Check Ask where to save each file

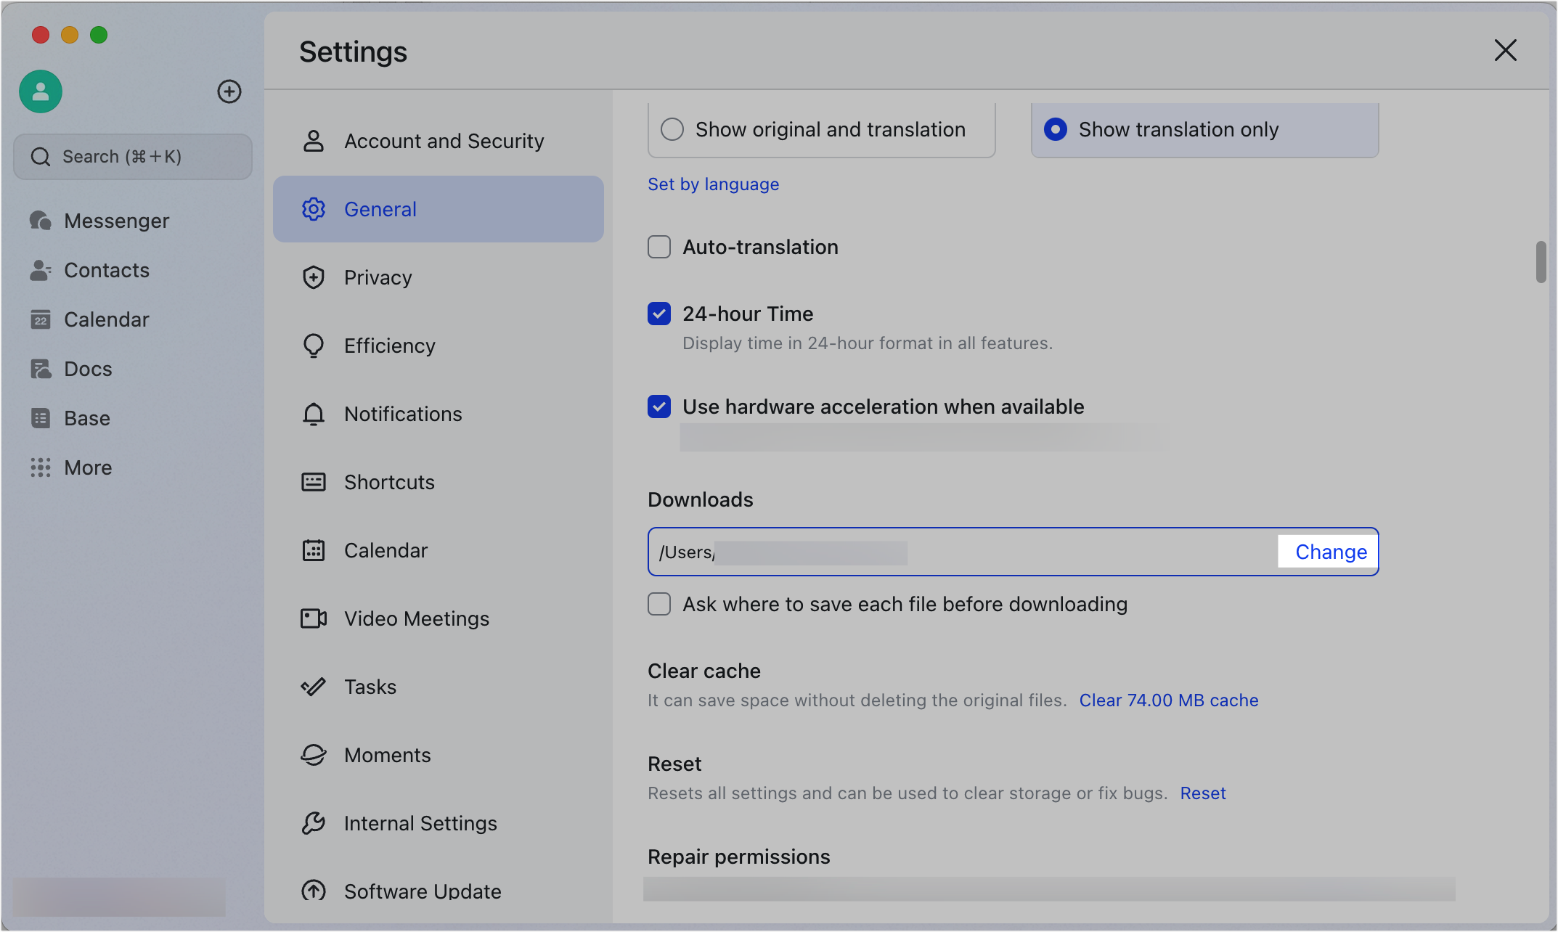[x=659, y=604]
